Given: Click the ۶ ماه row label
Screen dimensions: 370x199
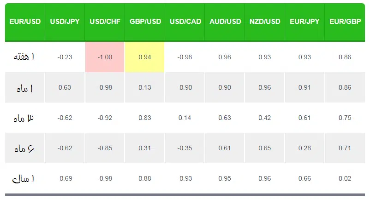Looking at the screenshot, I should pos(24,148).
